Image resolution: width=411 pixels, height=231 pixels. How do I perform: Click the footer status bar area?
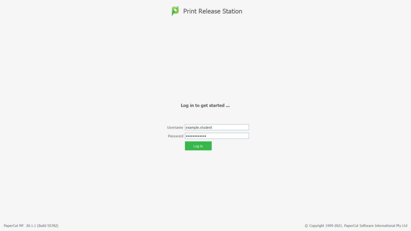206,226
